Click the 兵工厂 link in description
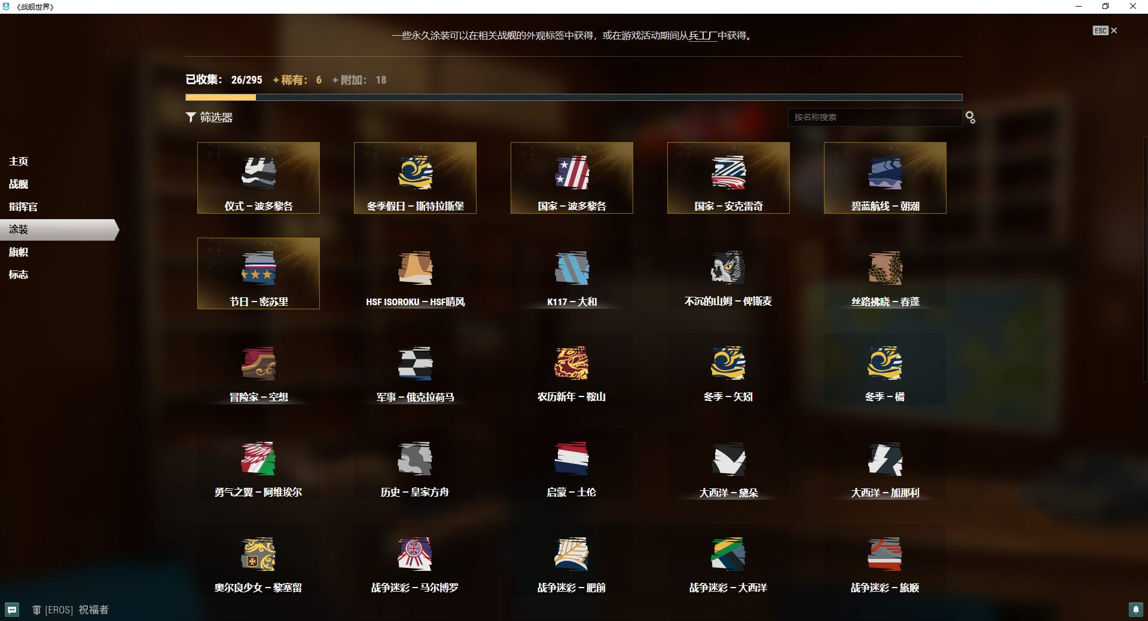Screen dimensions: 1148x621 point(703,36)
